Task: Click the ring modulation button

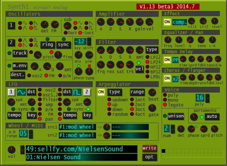Action: click(x=48, y=45)
